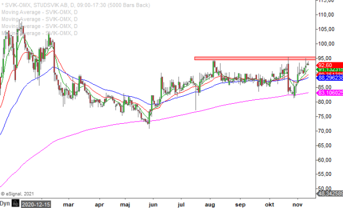Viewport: 343px width, 208px height.
Task: Select the first Moving Average legend line
Action: [39, 12]
